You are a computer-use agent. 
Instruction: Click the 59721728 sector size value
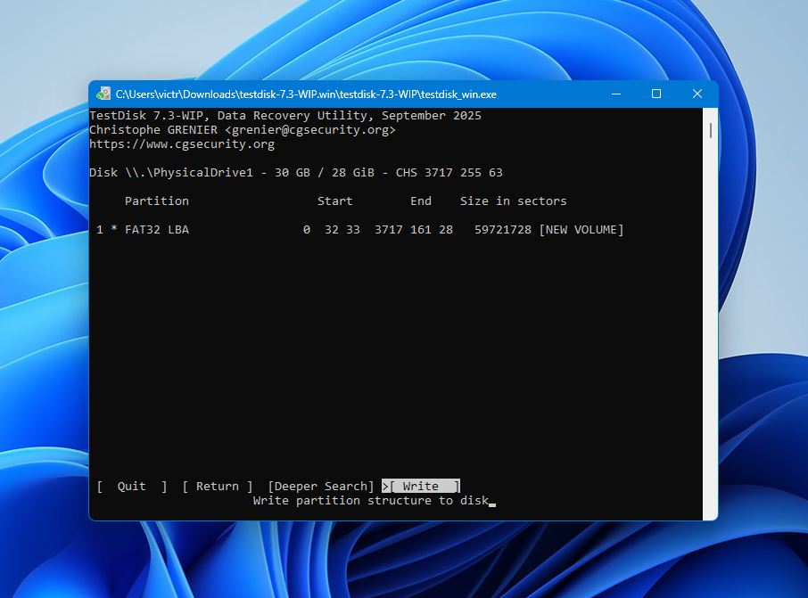point(502,230)
